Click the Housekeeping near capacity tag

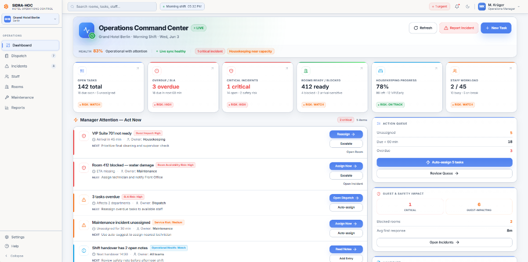(251, 51)
